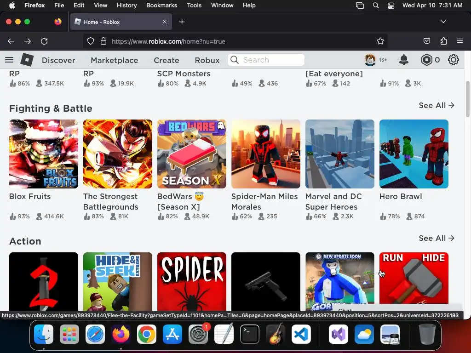
Task: Open Spotlight search in menu bar
Action: [x=375, y=6]
